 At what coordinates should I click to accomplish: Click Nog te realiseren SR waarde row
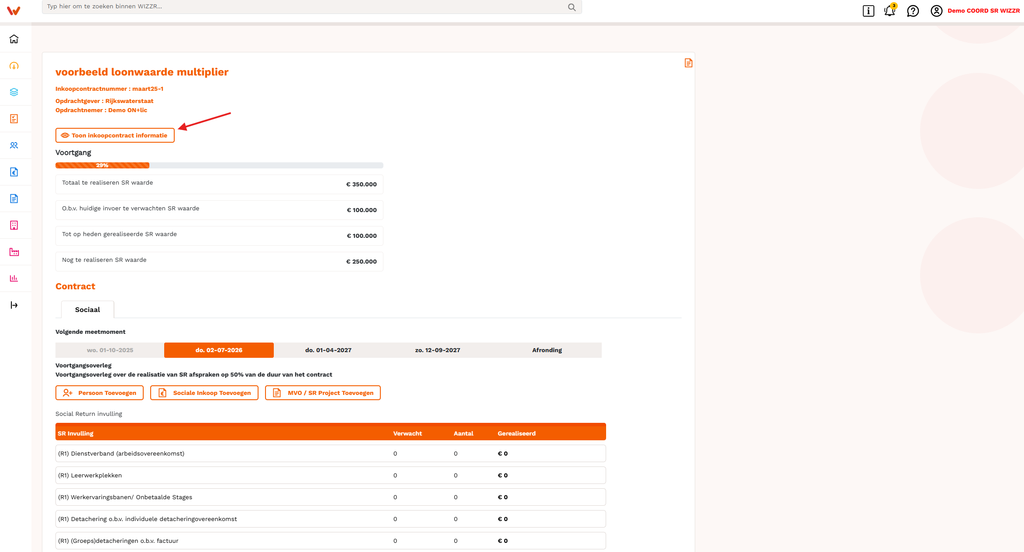click(x=219, y=261)
